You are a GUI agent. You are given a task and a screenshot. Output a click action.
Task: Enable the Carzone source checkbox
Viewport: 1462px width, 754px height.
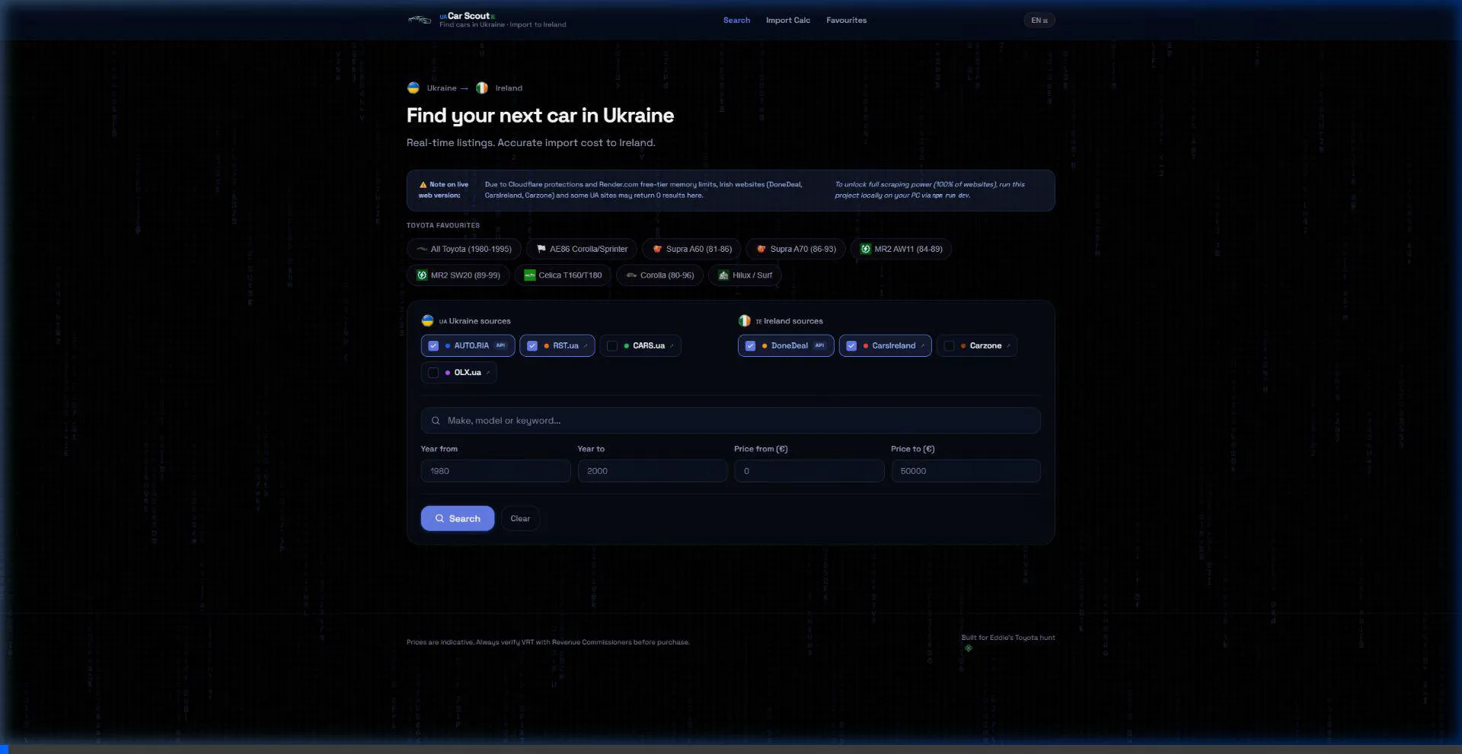click(x=949, y=345)
